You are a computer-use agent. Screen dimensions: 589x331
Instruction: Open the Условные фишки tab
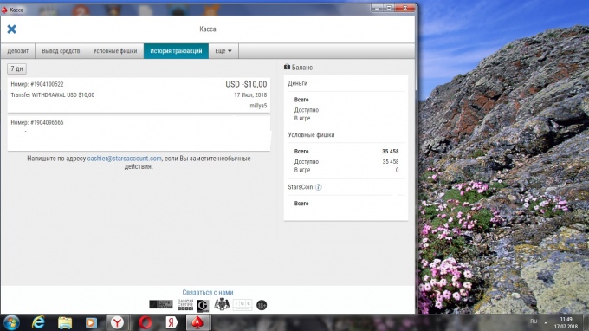pyautogui.click(x=115, y=51)
